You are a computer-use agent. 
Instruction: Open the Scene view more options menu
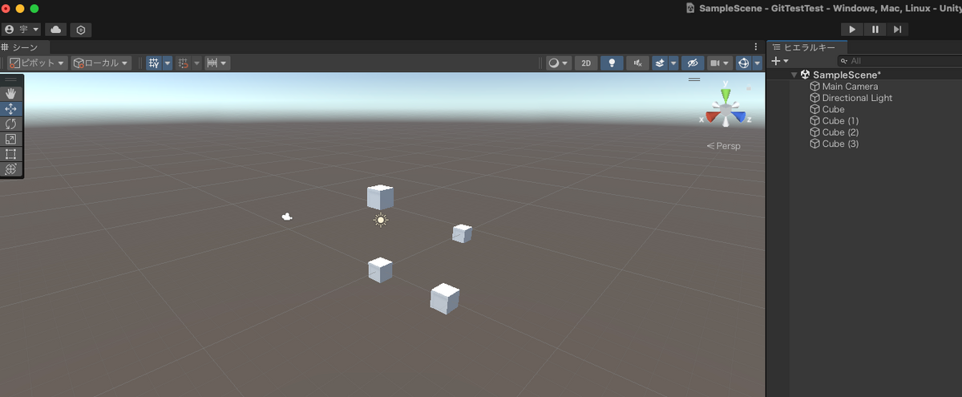pyautogui.click(x=755, y=47)
